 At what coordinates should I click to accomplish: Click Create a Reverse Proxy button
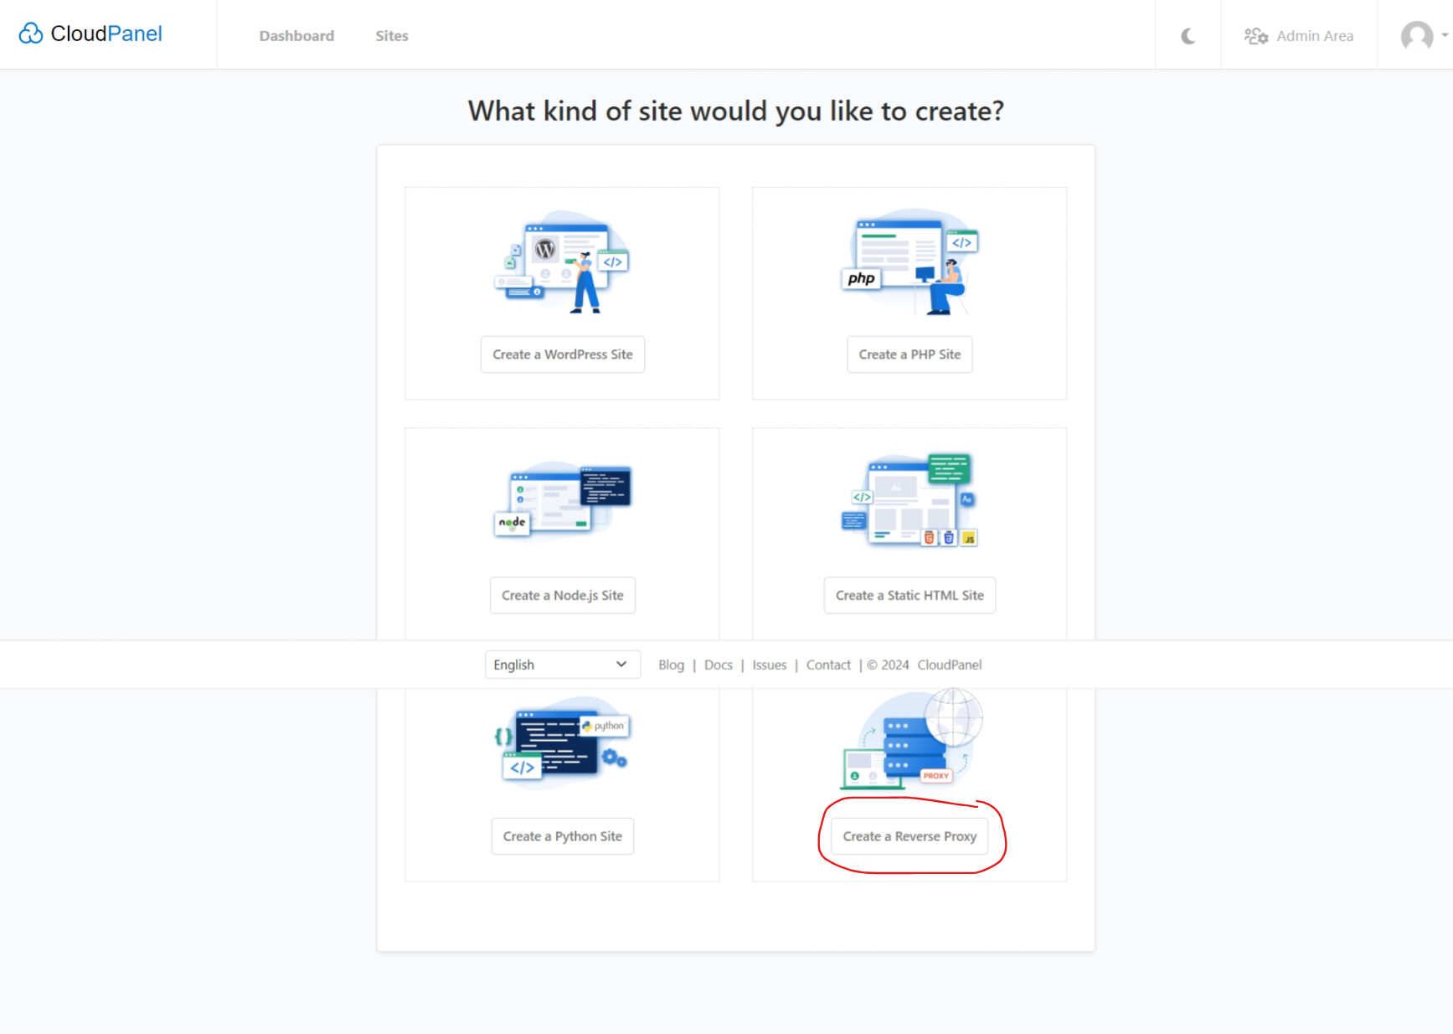(909, 836)
